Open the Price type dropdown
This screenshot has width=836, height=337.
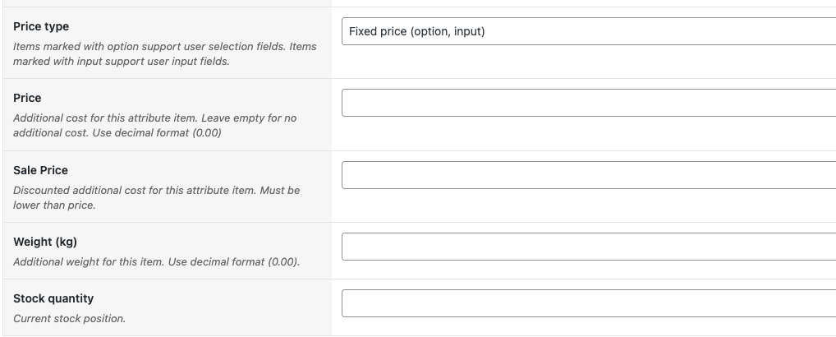pyautogui.click(x=588, y=32)
